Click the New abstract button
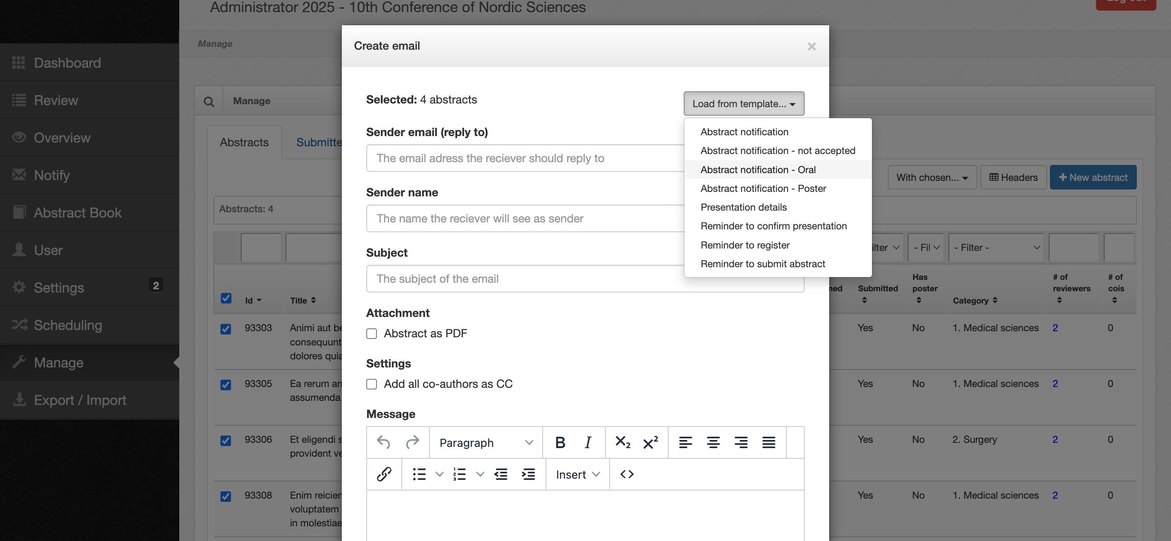 tap(1093, 177)
